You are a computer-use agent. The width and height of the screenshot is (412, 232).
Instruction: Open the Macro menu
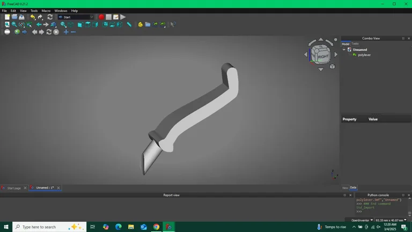coord(46,11)
